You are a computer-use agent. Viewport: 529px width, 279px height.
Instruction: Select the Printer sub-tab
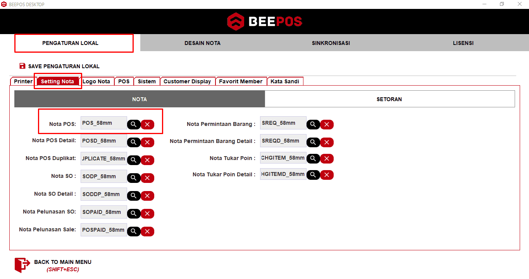(x=23, y=81)
